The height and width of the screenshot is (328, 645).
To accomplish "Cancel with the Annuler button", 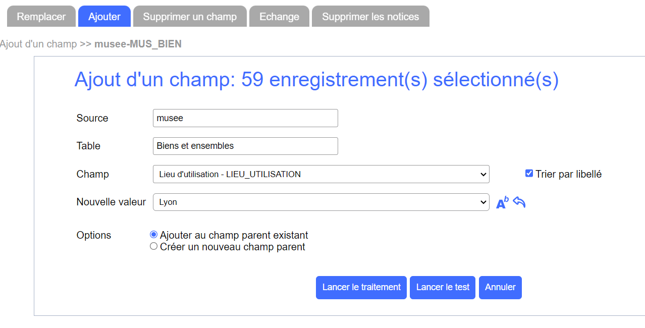I will pyautogui.click(x=500, y=287).
